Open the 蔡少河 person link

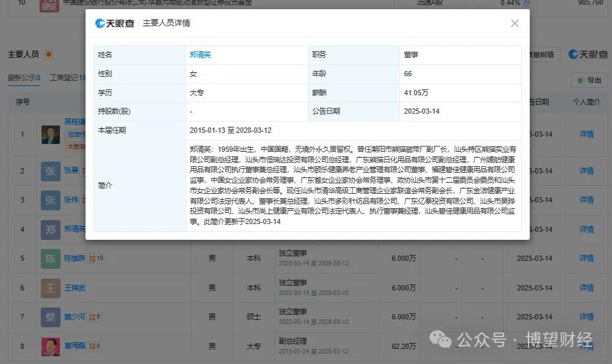click(x=74, y=317)
